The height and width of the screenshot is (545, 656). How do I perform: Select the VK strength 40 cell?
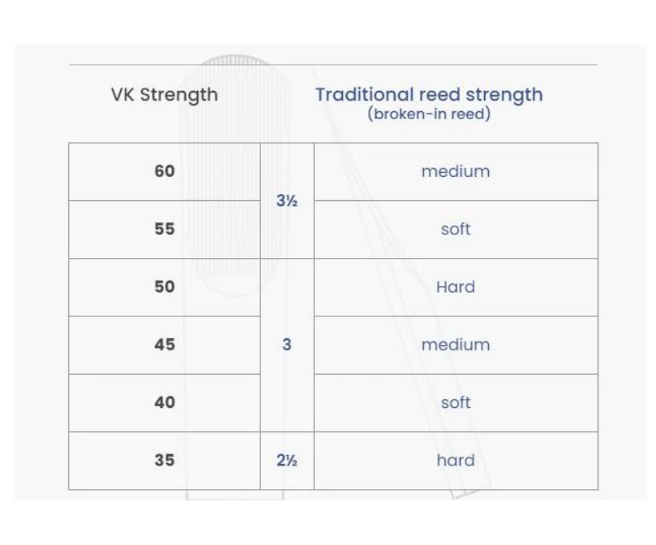[165, 402]
